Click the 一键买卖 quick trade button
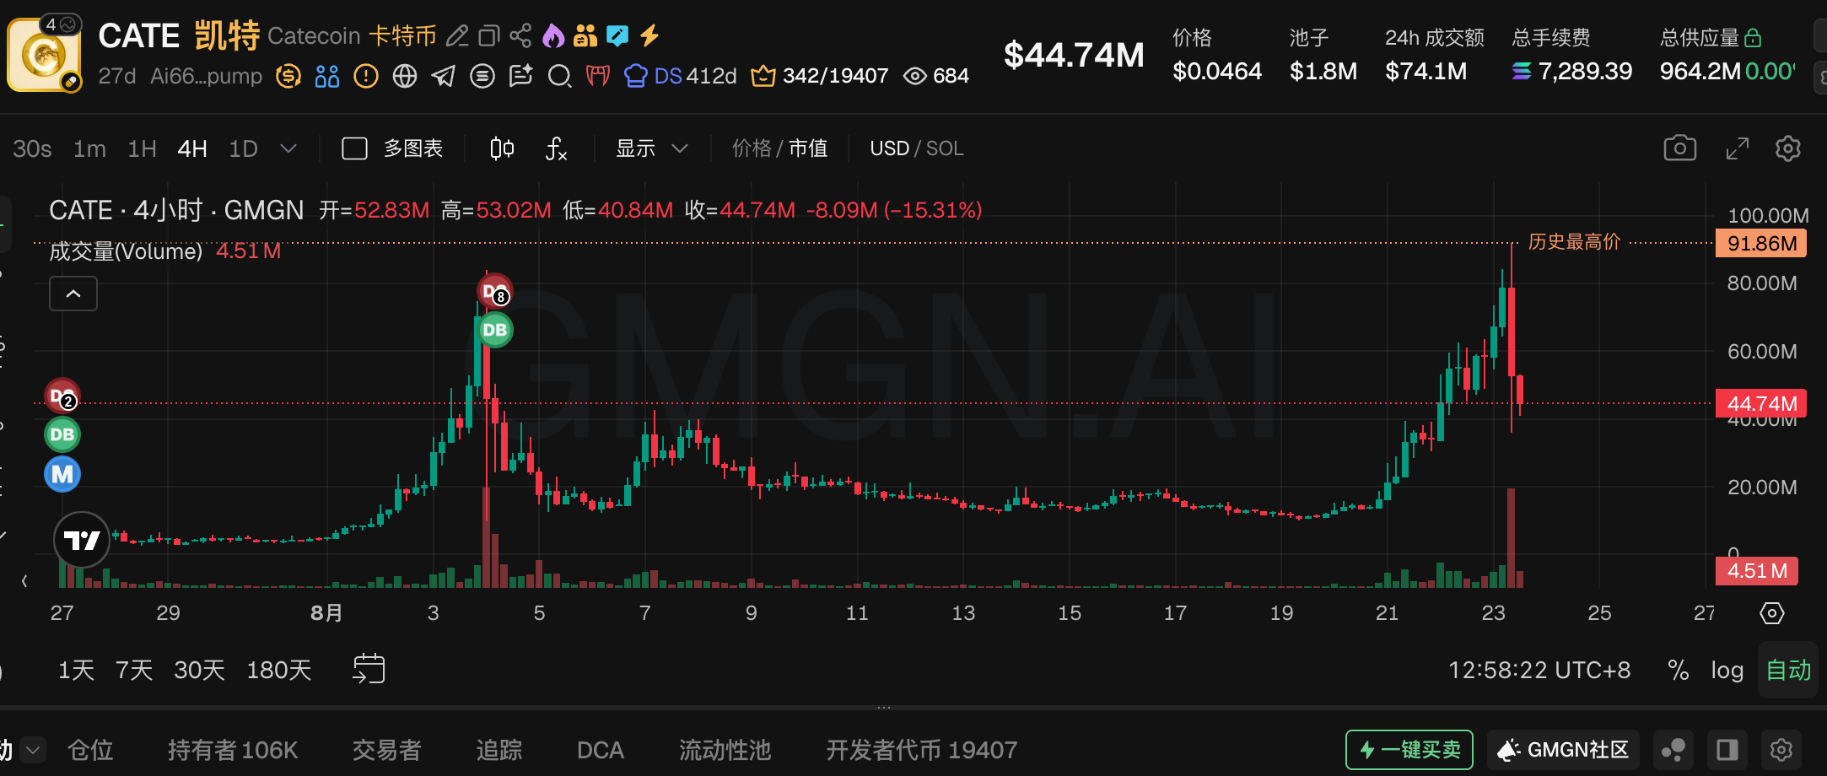 1409,750
